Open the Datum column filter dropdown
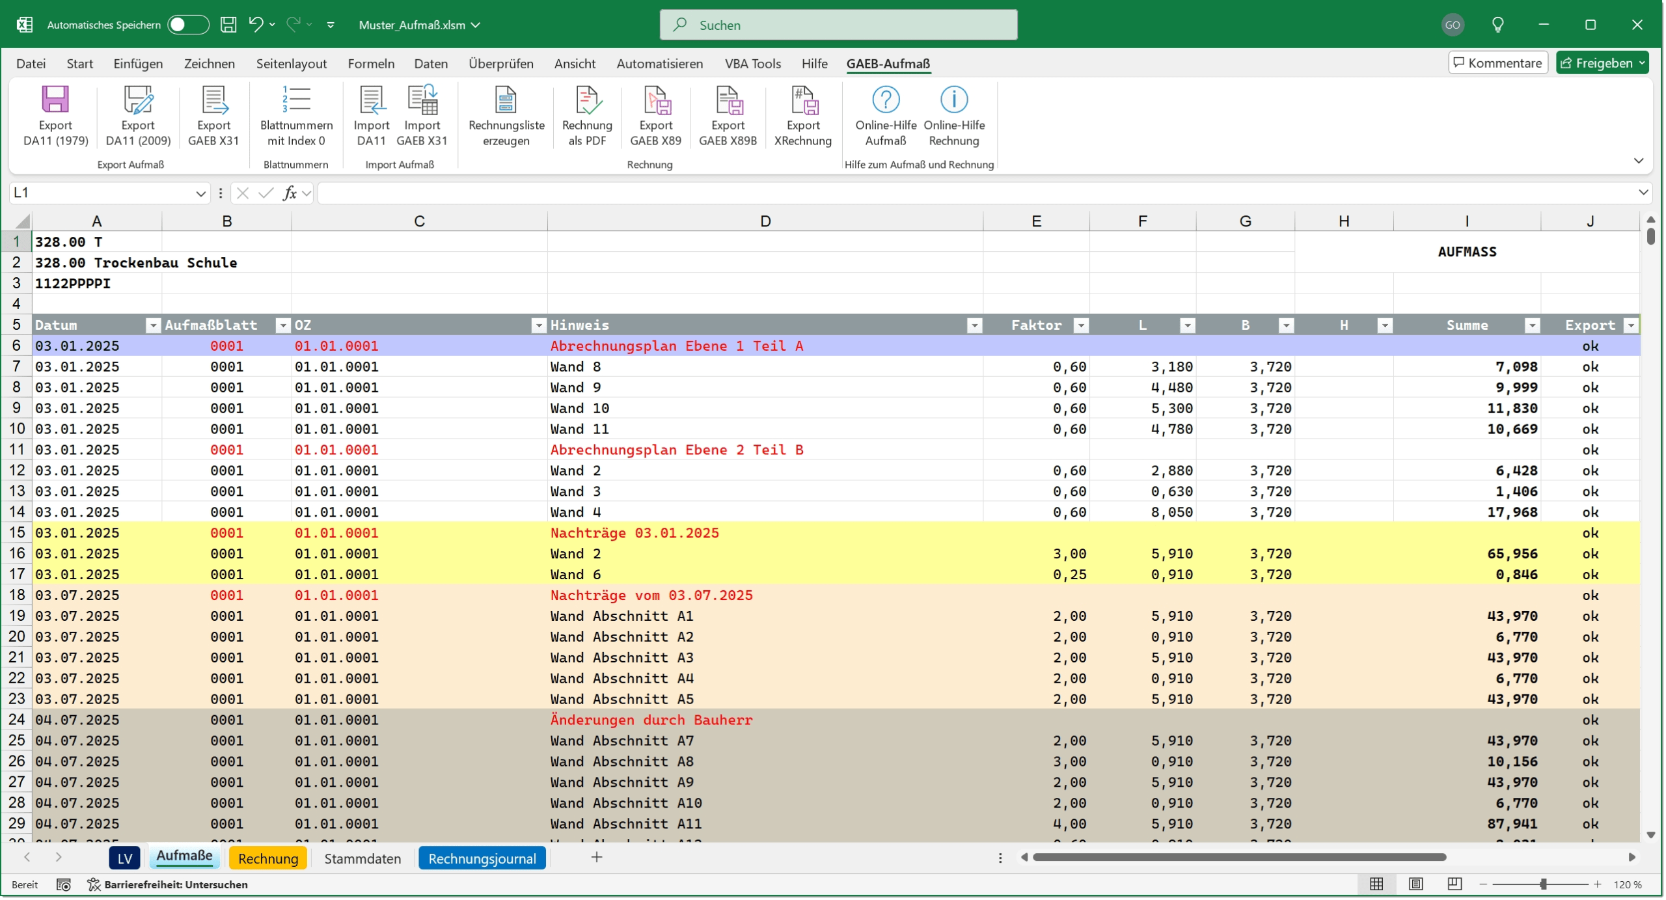1666x900 pixels. pyautogui.click(x=153, y=325)
